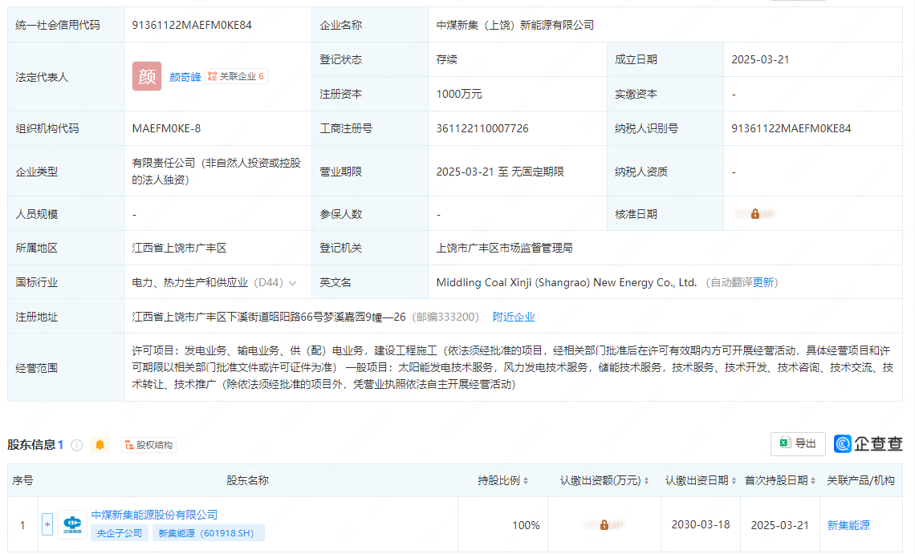Open the 股权结构 equity structure view
The height and width of the screenshot is (554, 915).
click(x=148, y=445)
